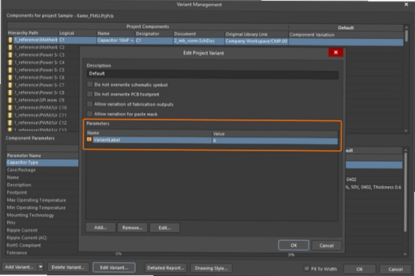Select Case/Package parameter
The height and width of the screenshot is (276, 415).
42,170
